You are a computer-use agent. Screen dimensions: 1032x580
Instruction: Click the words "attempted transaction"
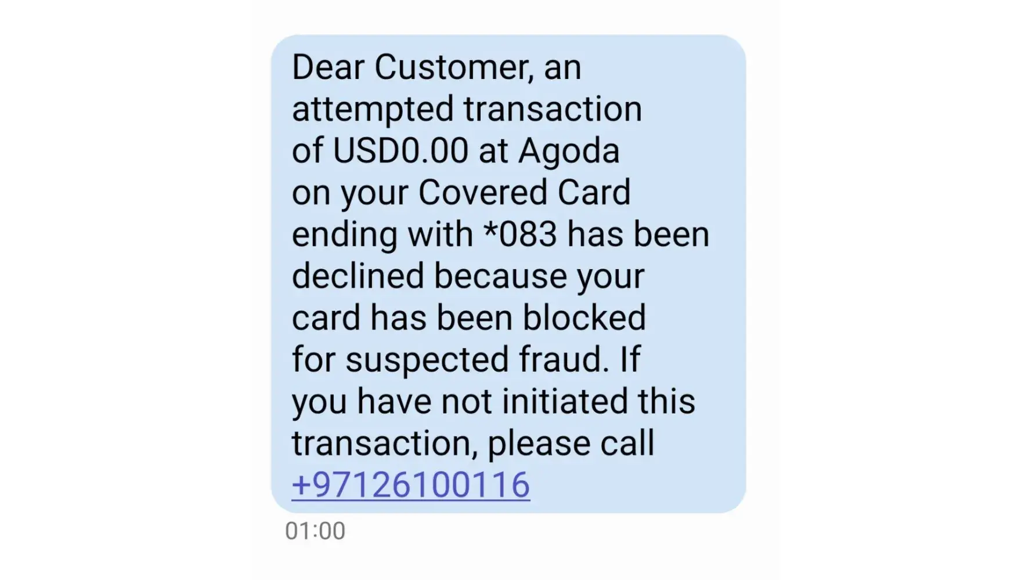click(467, 109)
